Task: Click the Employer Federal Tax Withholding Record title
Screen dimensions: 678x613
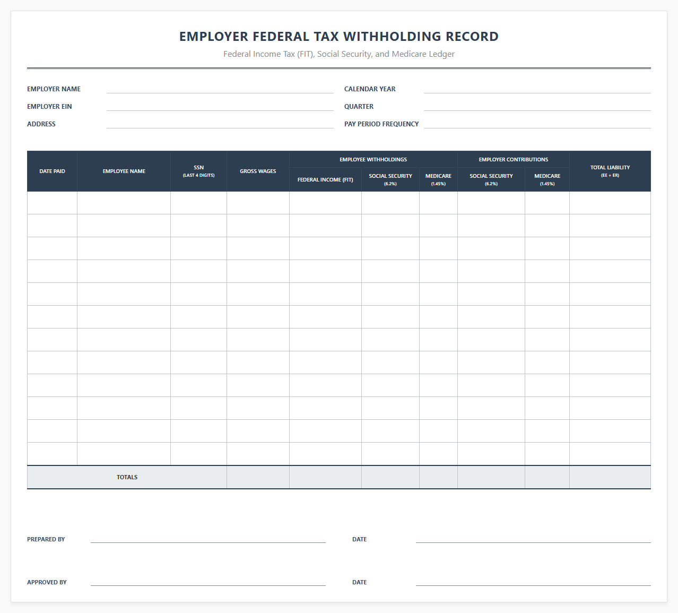Action: tap(339, 36)
